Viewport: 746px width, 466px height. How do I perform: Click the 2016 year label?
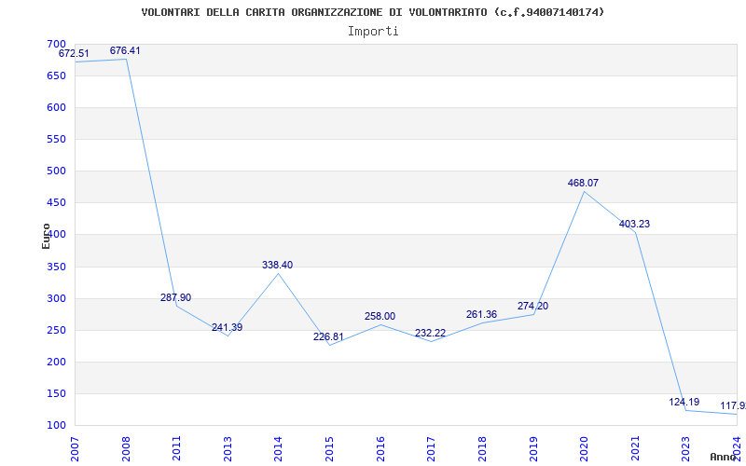tap(380, 449)
